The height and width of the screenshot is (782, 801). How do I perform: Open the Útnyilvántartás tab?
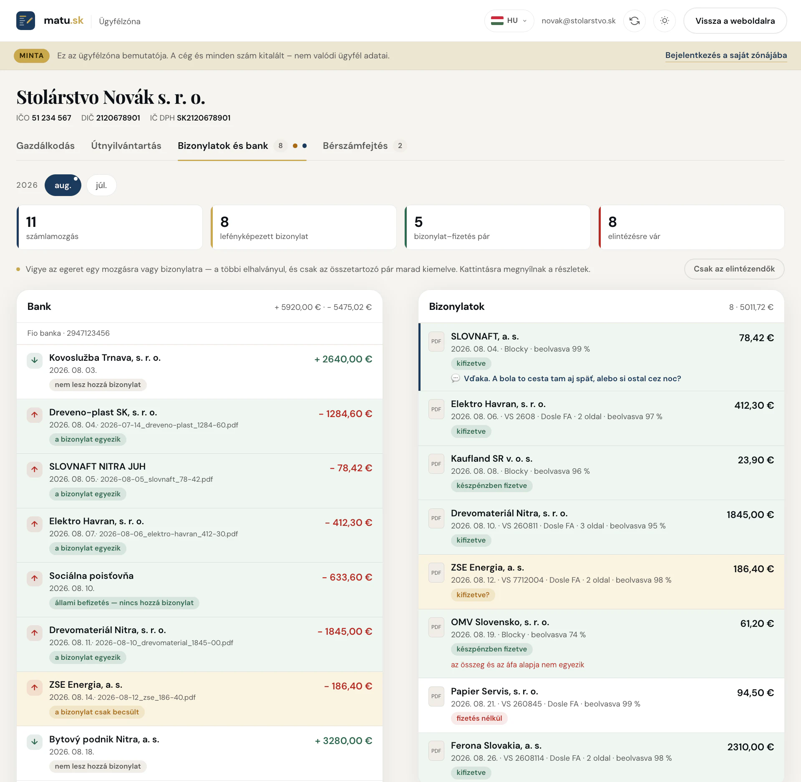(126, 146)
